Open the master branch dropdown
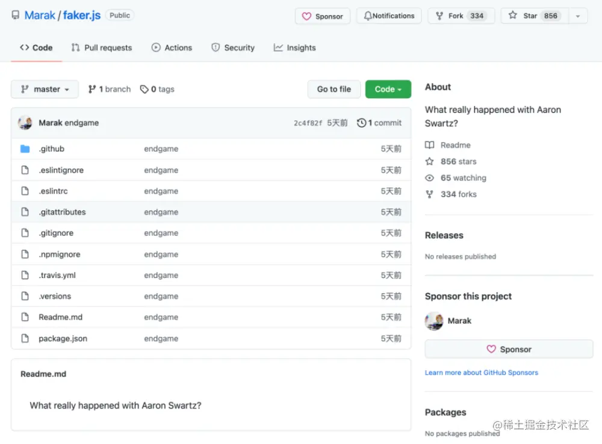Screen dimensions: 602x444 click(45, 89)
